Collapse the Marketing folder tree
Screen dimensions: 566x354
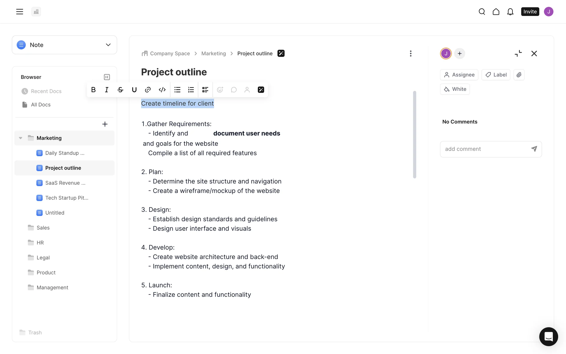[21, 138]
